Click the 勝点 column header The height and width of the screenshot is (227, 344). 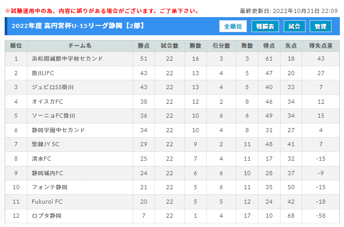point(143,46)
